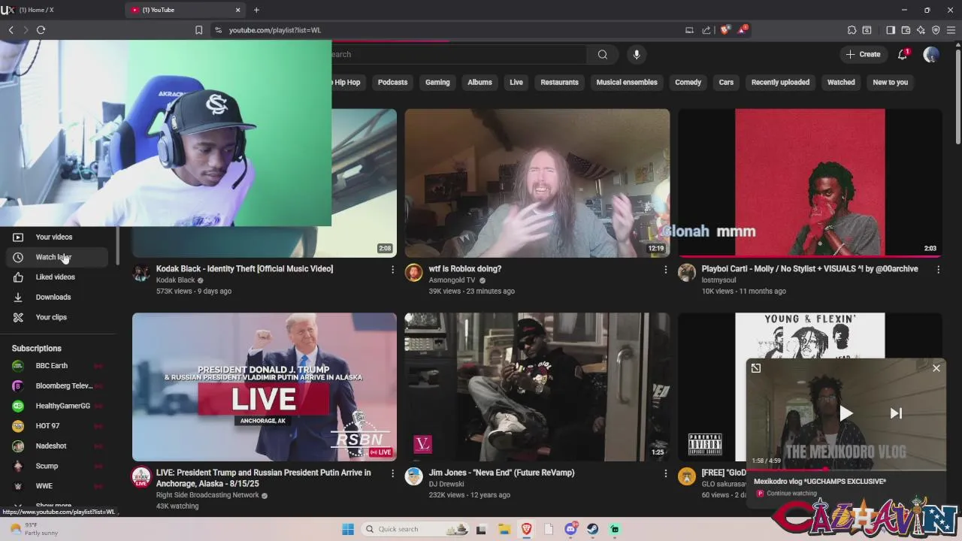Expand the miniplayer to full view

756,368
